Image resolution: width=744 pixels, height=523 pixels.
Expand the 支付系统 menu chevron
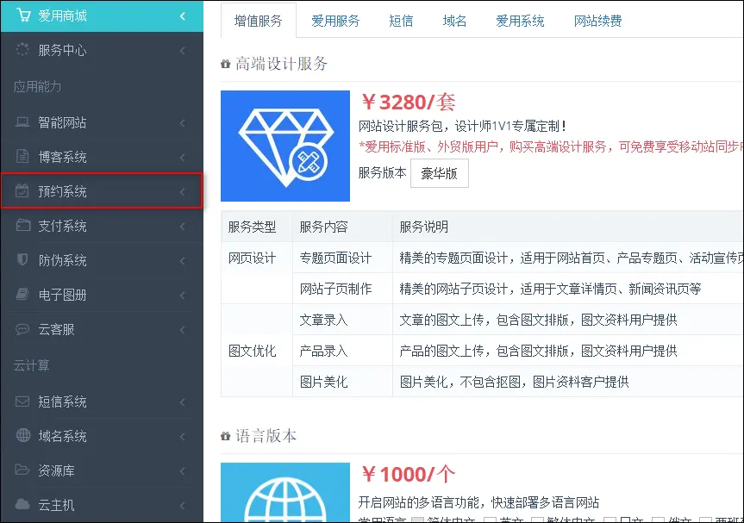coord(182,227)
